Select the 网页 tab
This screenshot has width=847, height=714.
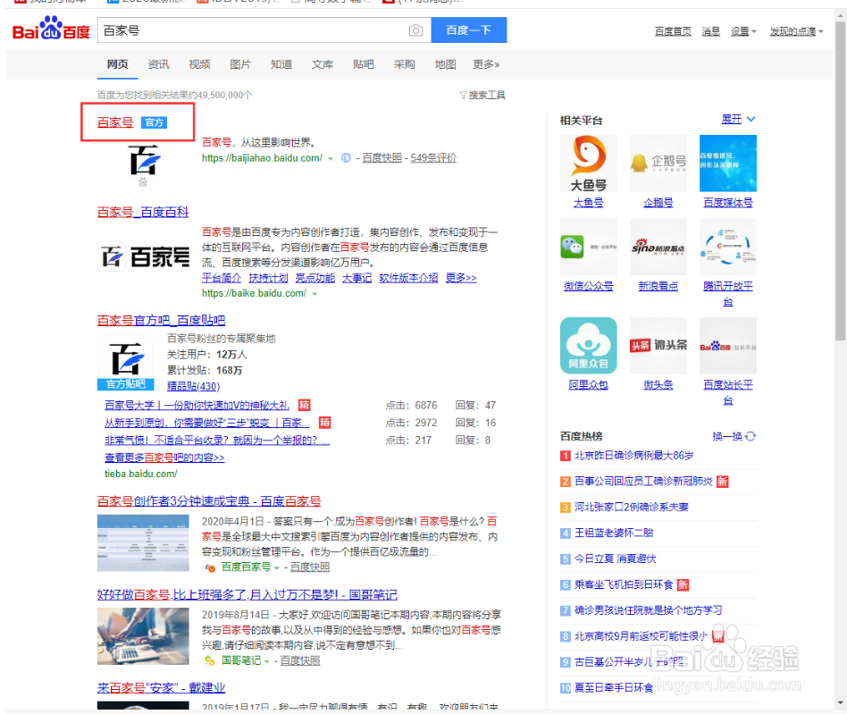(117, 64)
